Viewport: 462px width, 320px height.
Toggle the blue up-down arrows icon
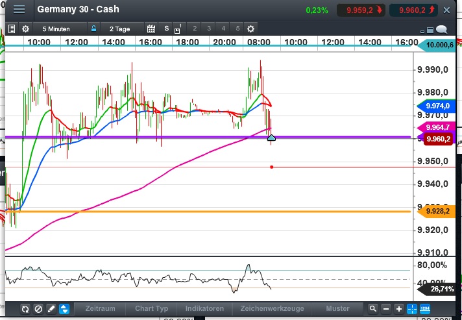[64, 309]
